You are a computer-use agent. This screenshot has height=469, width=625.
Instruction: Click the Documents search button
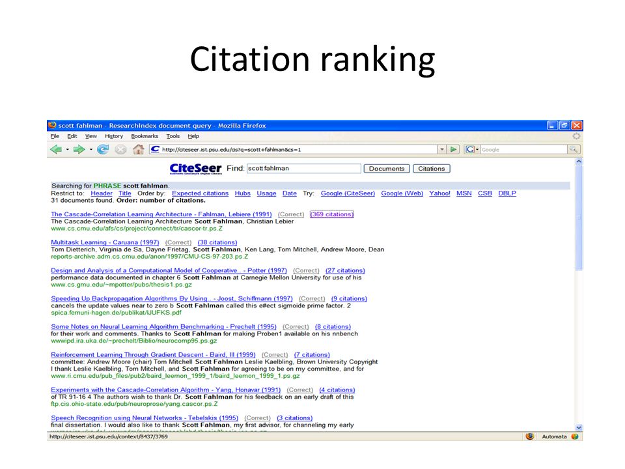click(x=387, y=169)
